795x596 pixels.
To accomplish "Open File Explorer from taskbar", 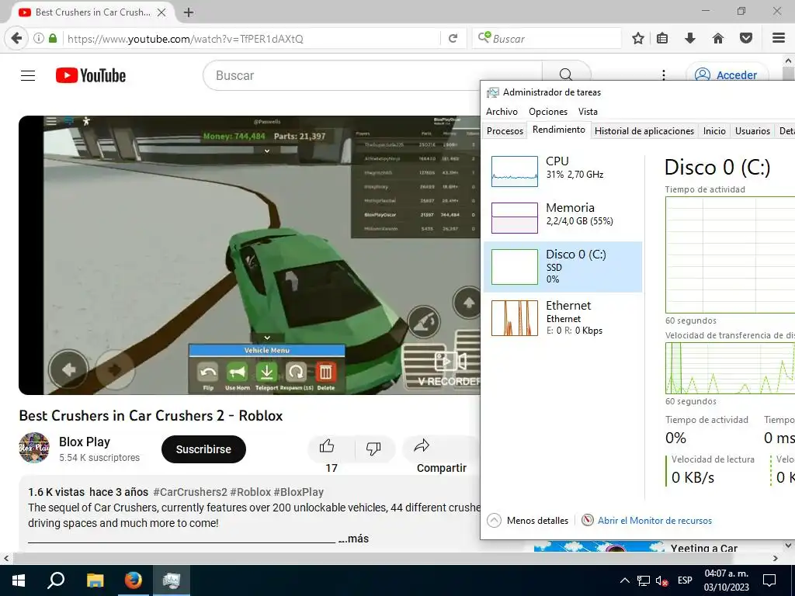I will point(95,580).
